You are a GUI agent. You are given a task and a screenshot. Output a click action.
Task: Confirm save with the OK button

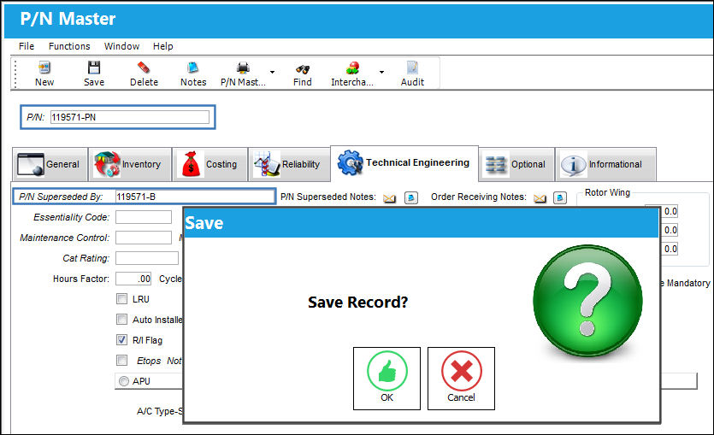(x=387, y=379)
